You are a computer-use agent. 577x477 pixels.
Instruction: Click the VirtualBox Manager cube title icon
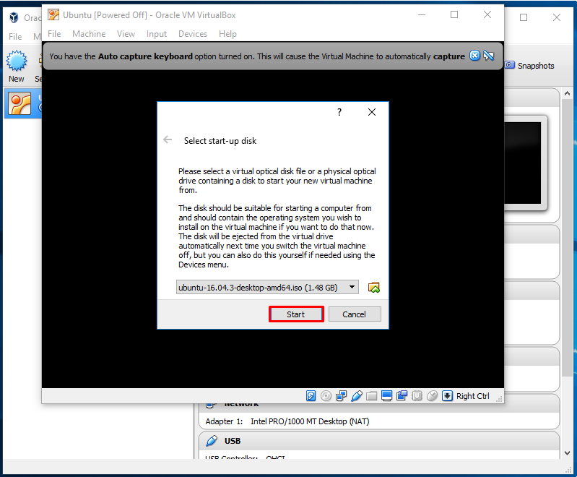click(14, 17)
